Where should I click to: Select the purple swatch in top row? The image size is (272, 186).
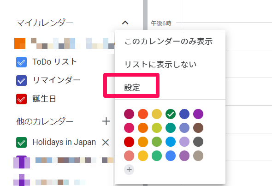click(198, 114)
